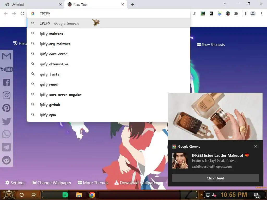Click the muted volume tray icon
The height and width of the screenshot is (200, 267).
[x=214, y=195]
